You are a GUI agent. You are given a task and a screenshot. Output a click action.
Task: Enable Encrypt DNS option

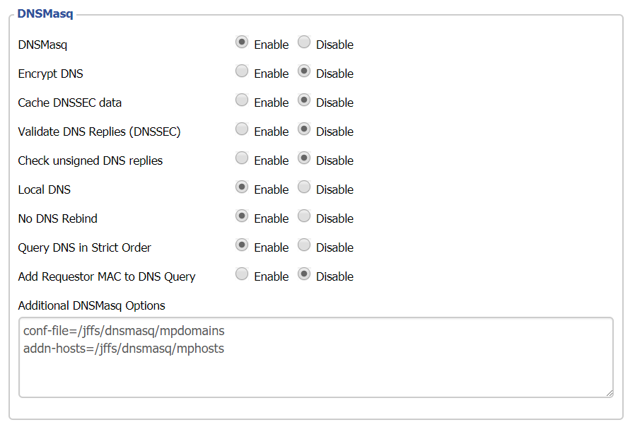pyautogui.click(x=242, y=71)
